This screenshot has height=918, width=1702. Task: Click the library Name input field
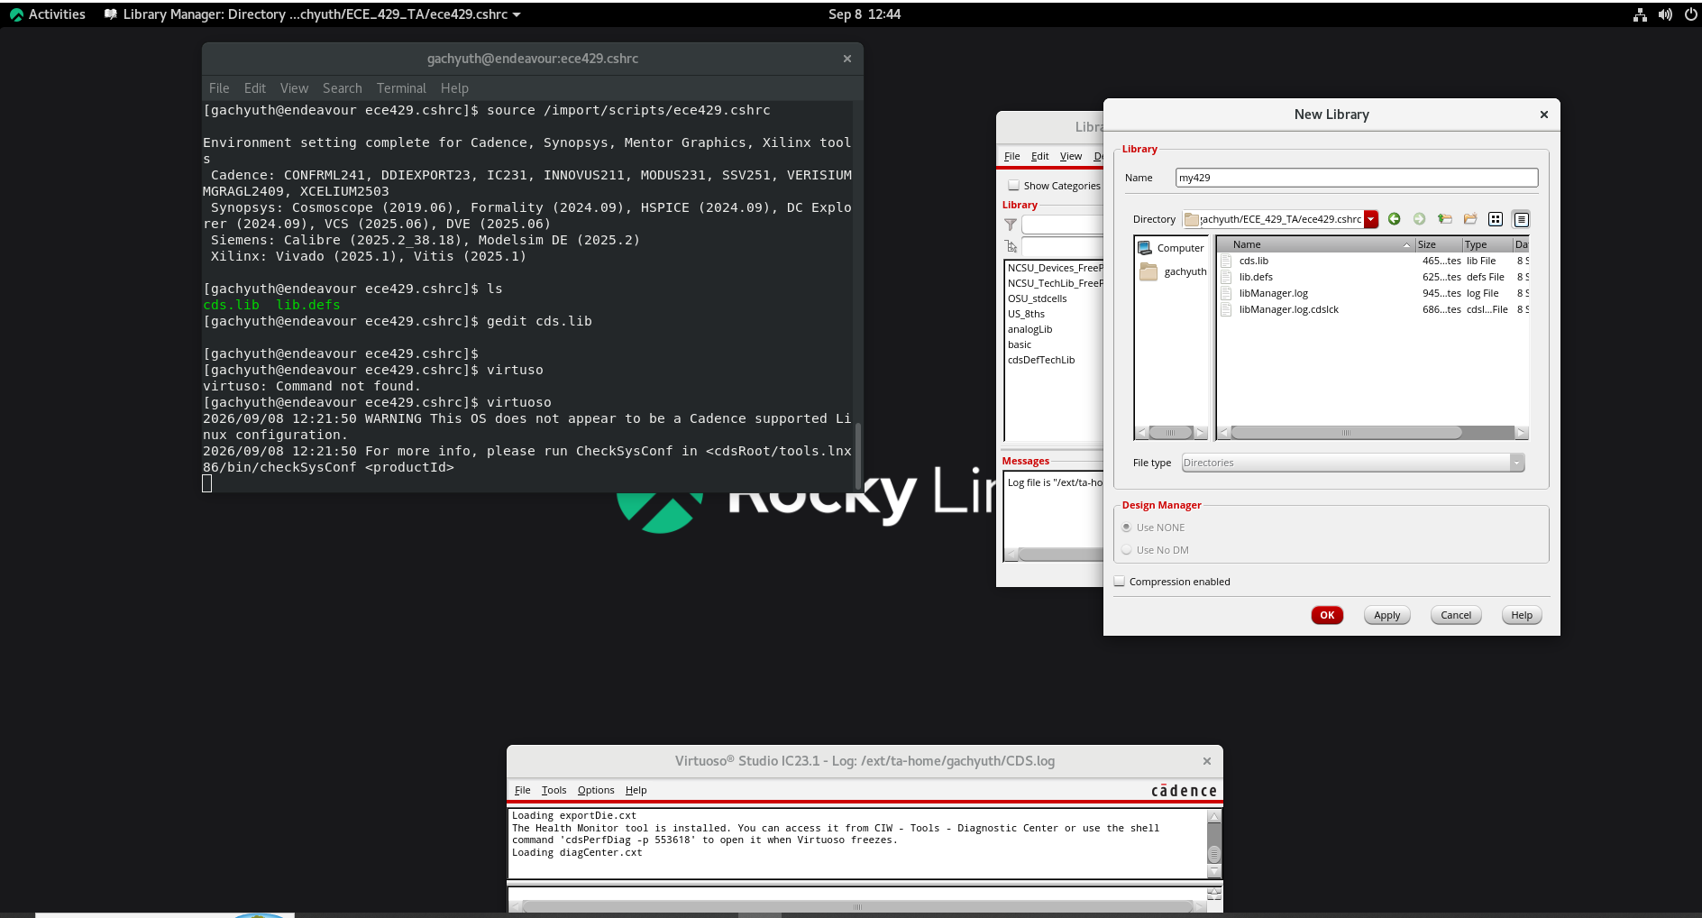coord(1357,178)
